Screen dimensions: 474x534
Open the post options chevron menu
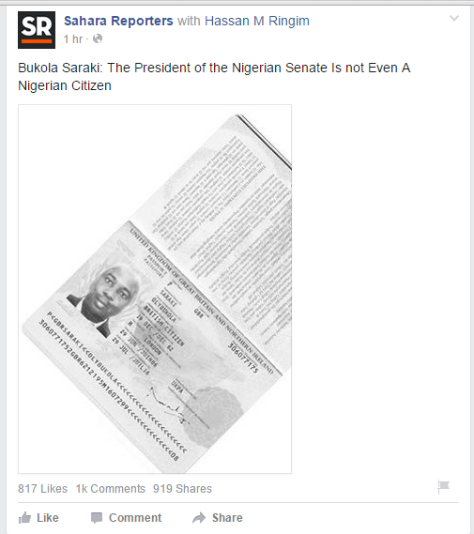click(454, 18)
